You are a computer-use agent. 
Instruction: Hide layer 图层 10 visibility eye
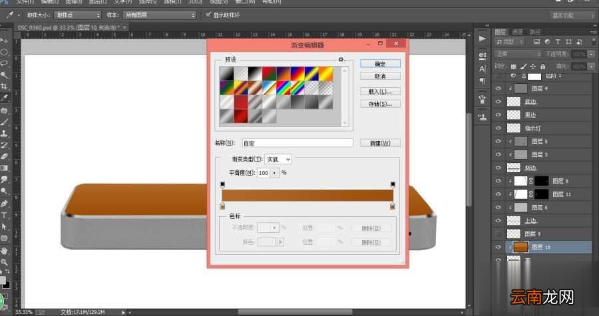[498, 247]
